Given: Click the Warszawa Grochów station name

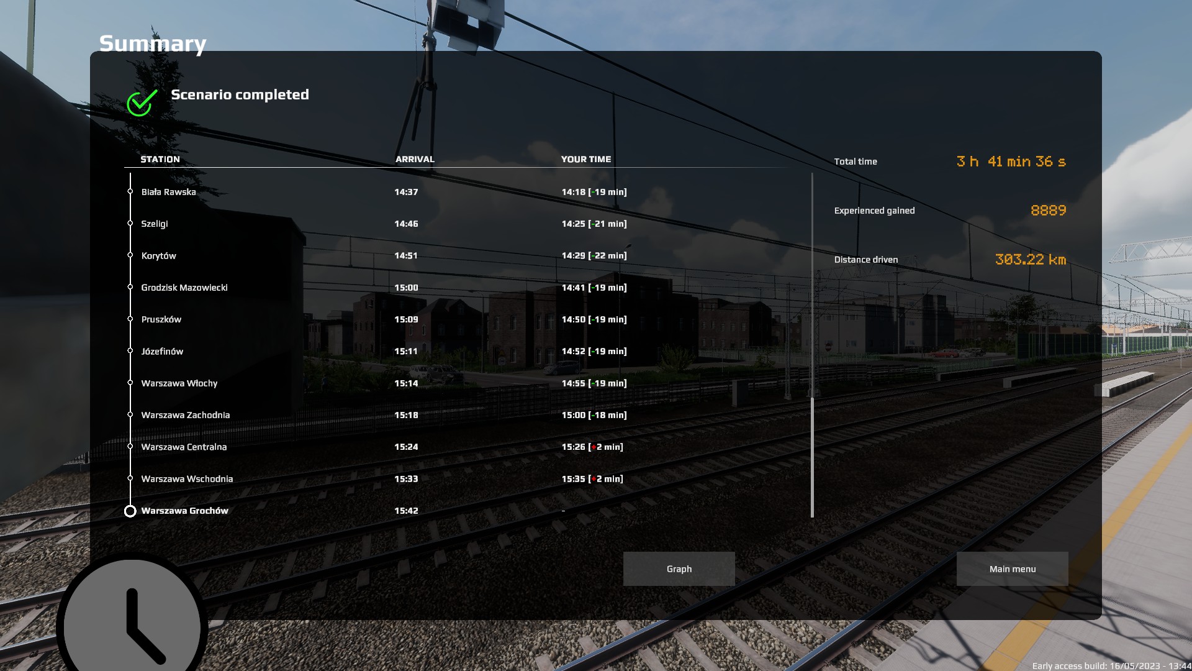Looking at the screenshot, I should pos(184,511).
